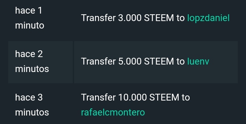The width and height of the screenshot is (246, 124).
Task: Click the word "minuto" in first row
Action: [x=30, y=25]
